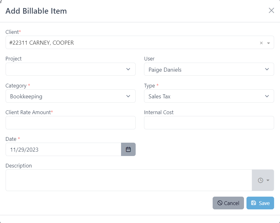
Task: Click the Client Rate Amount field
Action: [70, 123]
